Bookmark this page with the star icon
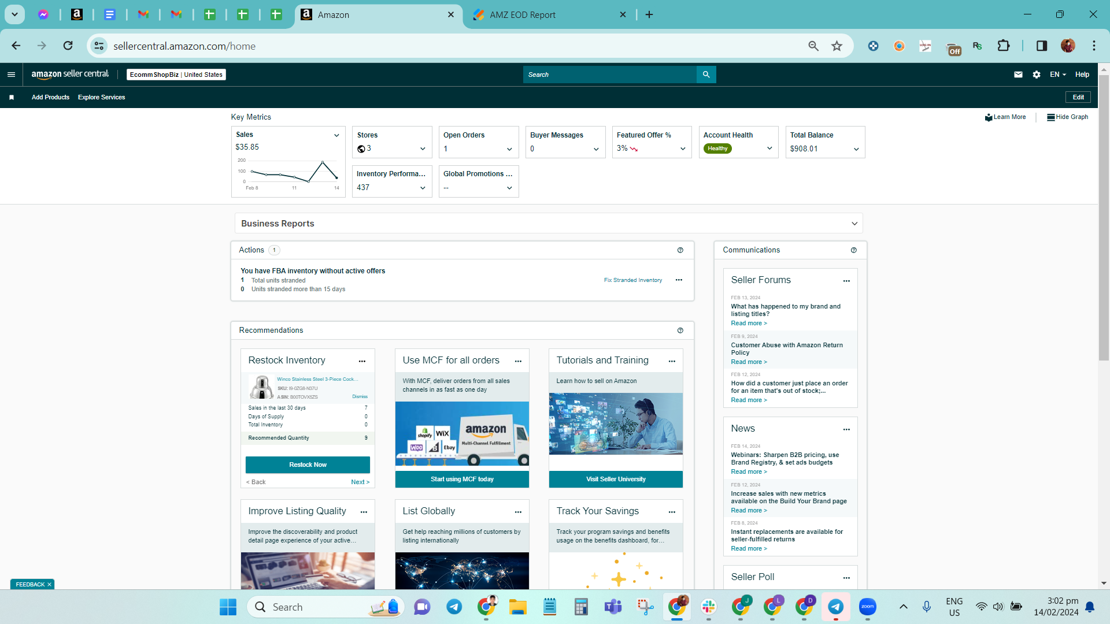Viewport: 1110px width, 624px height. [837, 46]
